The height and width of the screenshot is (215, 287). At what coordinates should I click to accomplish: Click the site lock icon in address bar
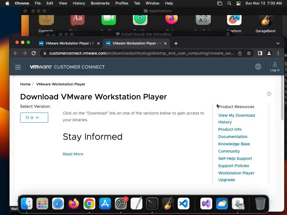(x=45, y=53)
